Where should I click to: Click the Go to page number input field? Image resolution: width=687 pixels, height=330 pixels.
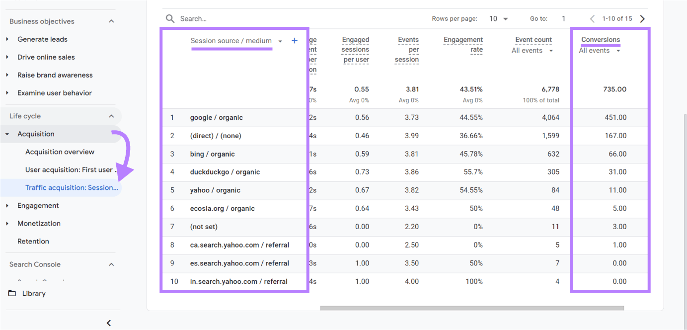tap(563, 18)
